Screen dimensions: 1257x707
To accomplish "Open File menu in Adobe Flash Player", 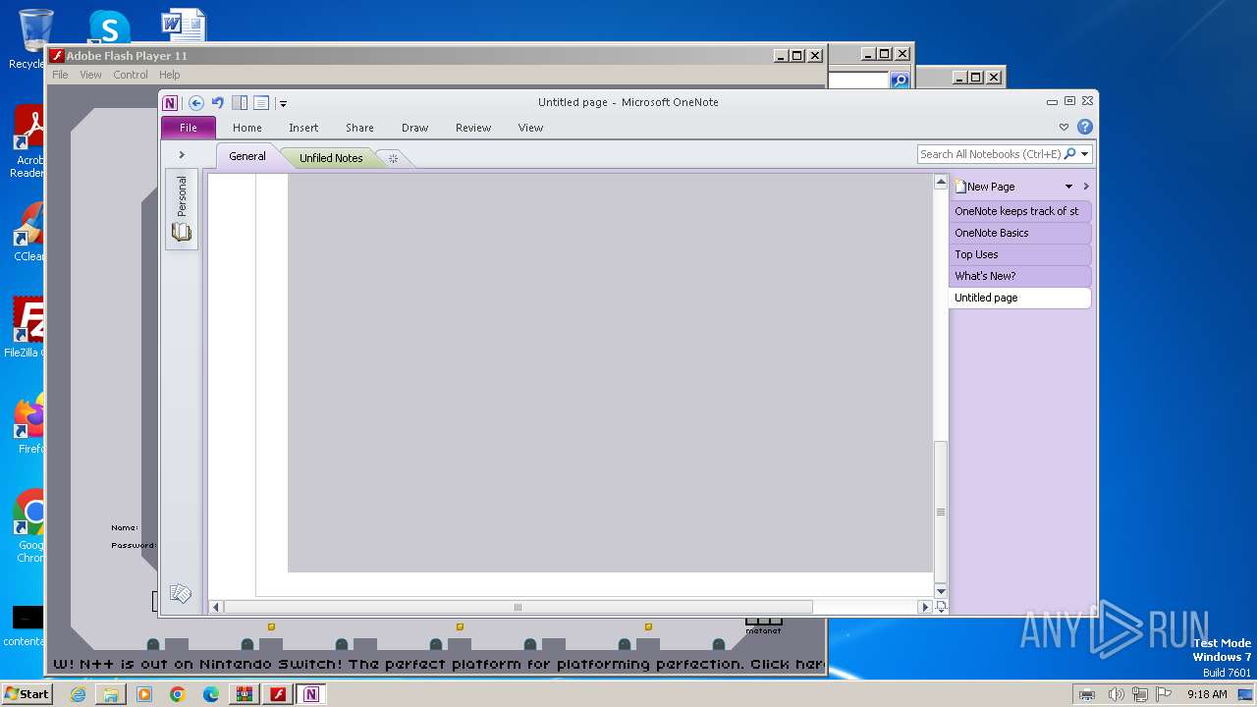I will [x=60, y=75].
